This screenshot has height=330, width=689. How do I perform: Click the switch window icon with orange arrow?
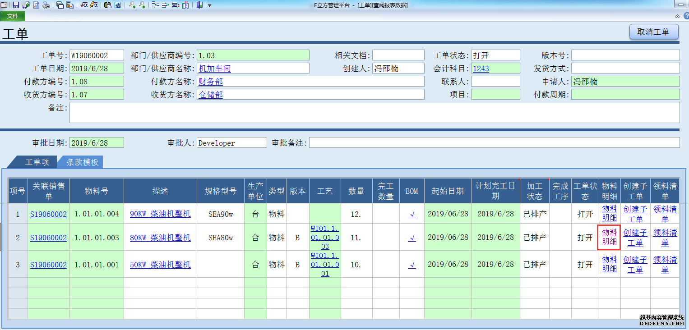coord(70,5)
